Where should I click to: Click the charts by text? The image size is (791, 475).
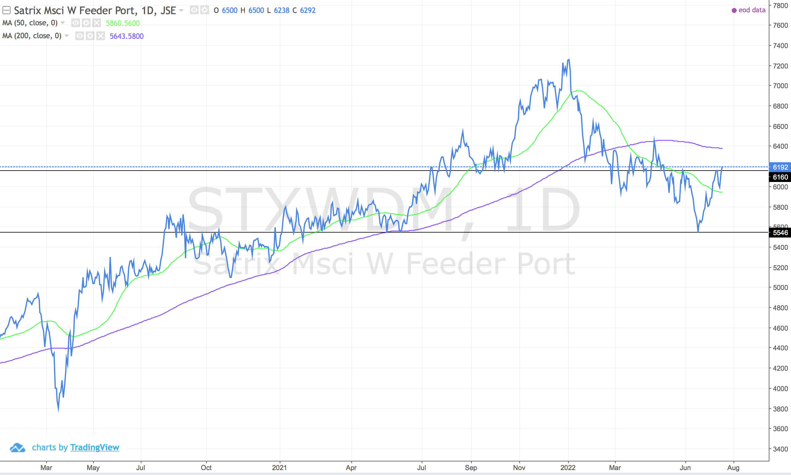(50, 447)
